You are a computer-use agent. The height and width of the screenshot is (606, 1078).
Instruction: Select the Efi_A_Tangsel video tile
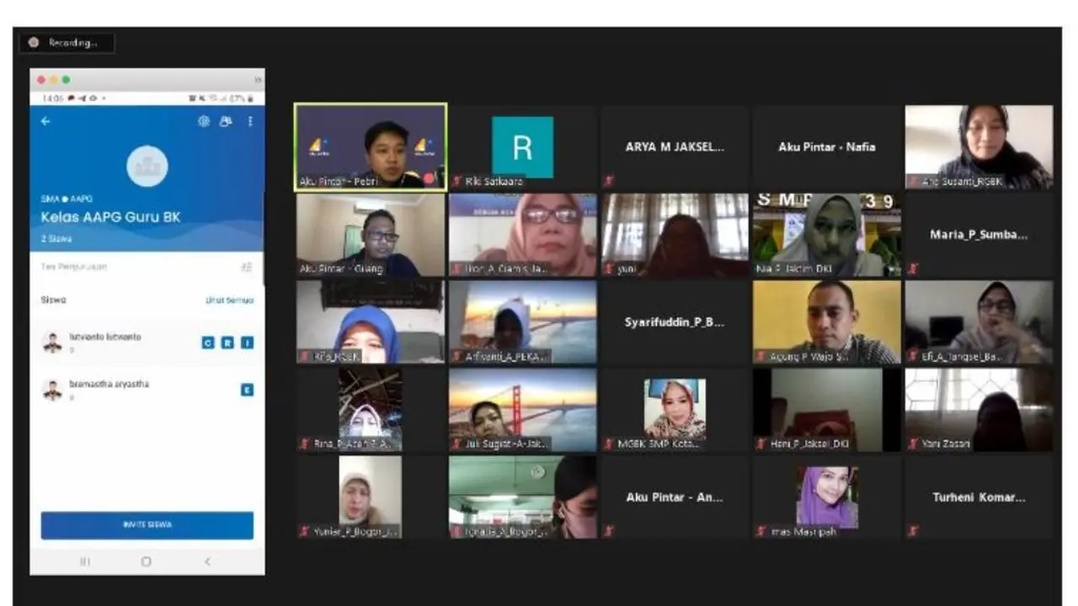click(979, 322)
